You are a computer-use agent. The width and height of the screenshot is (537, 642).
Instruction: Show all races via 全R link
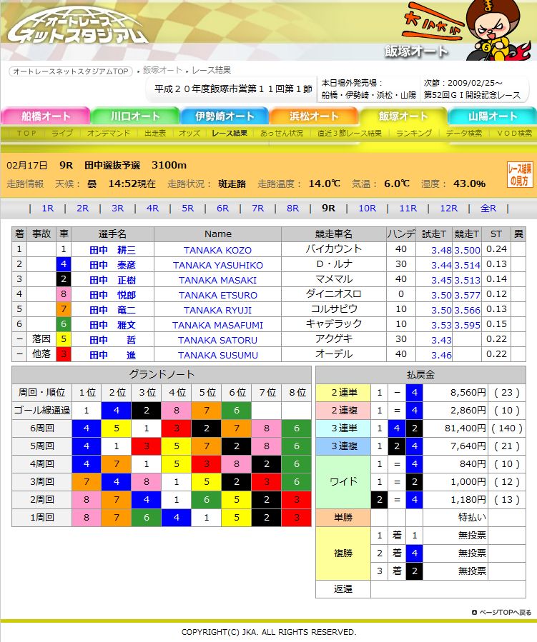tap(488, 209)
